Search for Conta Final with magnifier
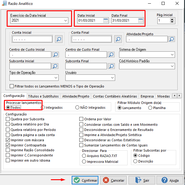The height and width of the screenshot is (185, 185). coord(118,39)
